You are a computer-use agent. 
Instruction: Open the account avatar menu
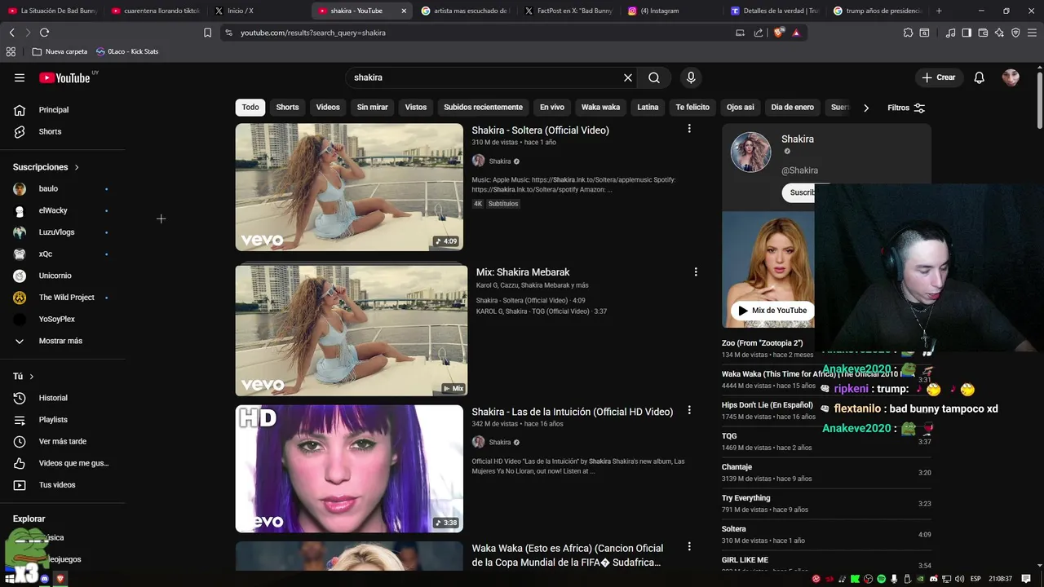pos(1011,77)
